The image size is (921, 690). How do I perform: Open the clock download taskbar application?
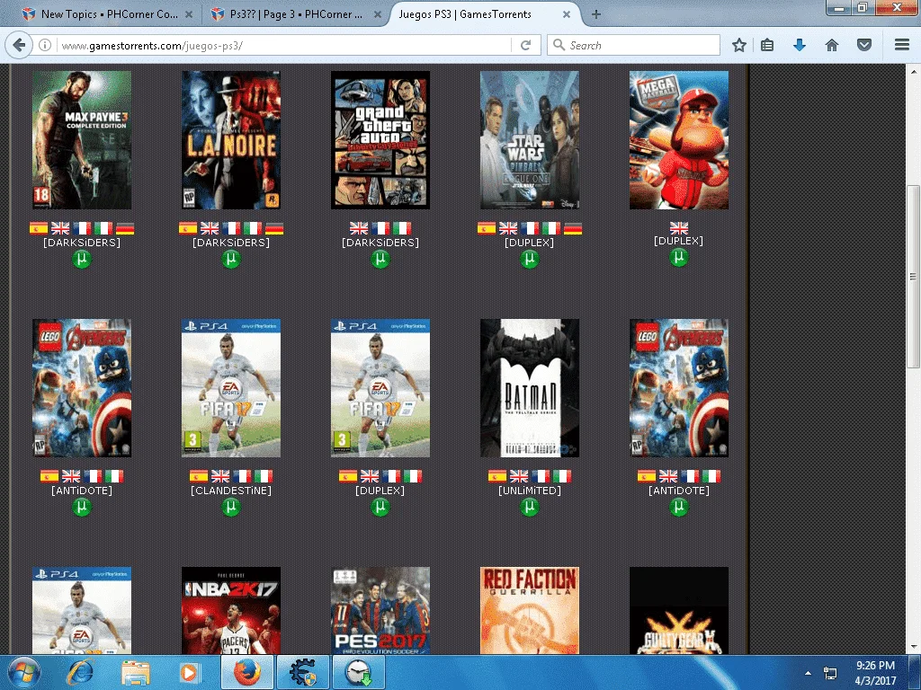pos(359,673)
